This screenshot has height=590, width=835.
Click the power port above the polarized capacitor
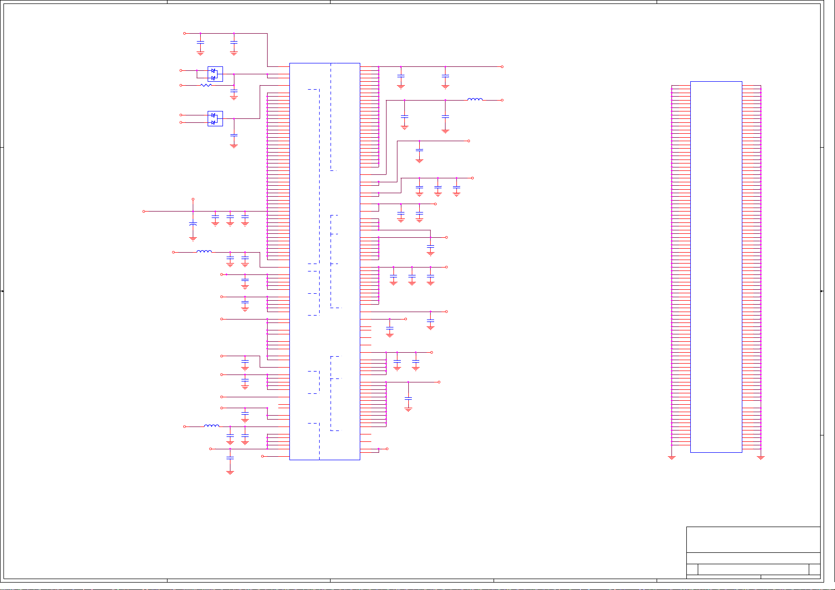pos(193,199)
